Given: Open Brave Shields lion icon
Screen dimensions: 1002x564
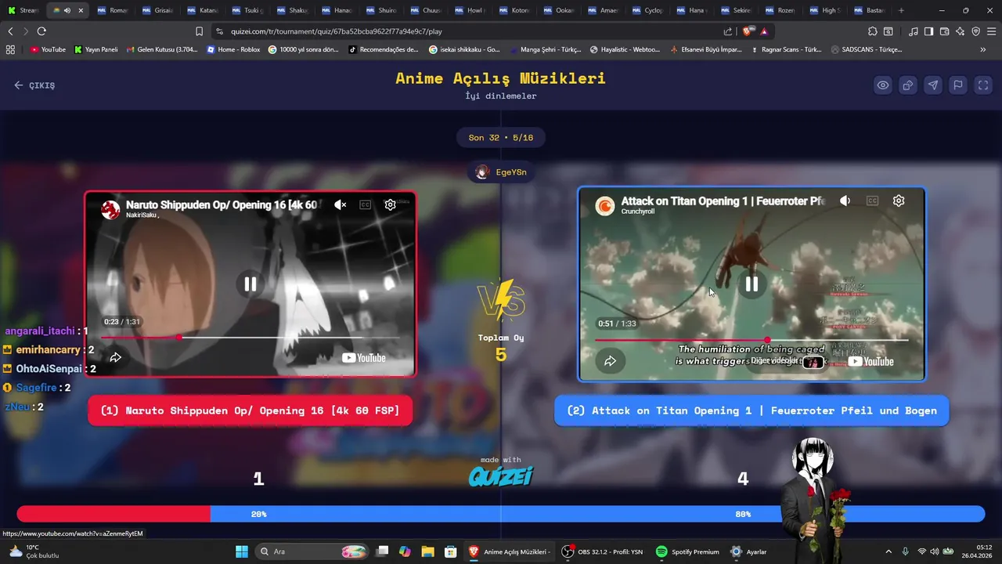Looking at the screenshot, I should 748,31.
